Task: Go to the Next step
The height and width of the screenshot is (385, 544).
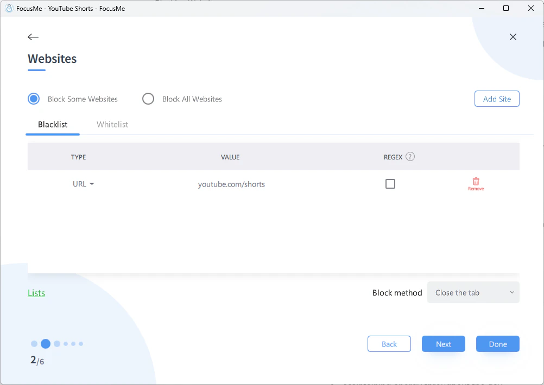Action: (444, 344)
